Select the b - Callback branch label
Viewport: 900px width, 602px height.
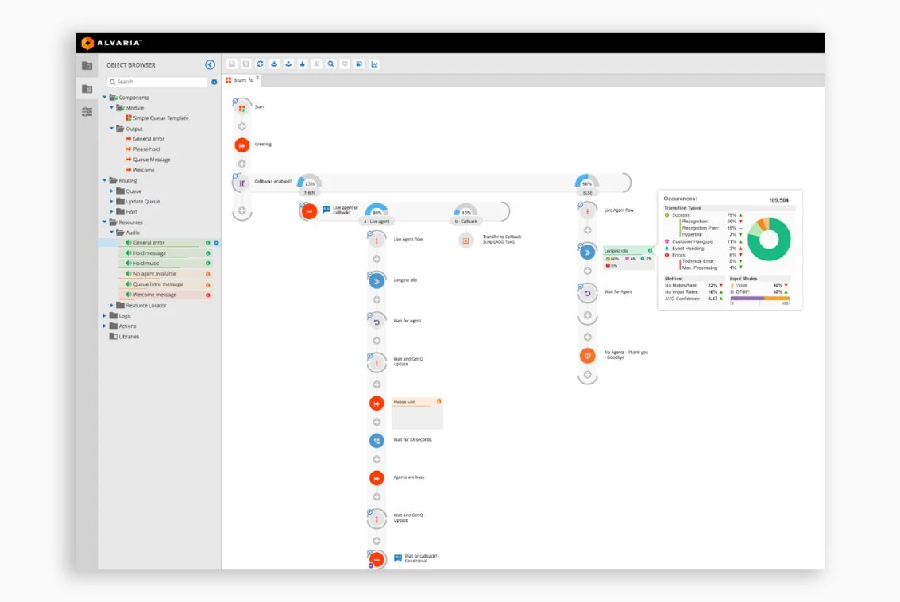point(465,222)
